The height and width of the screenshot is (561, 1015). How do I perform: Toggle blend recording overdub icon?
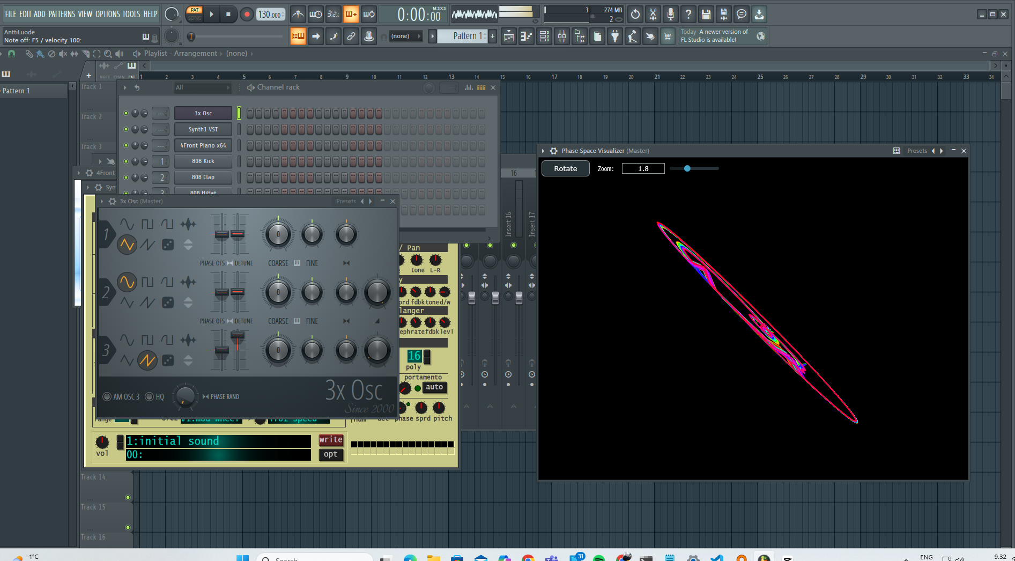click(351, 14)
